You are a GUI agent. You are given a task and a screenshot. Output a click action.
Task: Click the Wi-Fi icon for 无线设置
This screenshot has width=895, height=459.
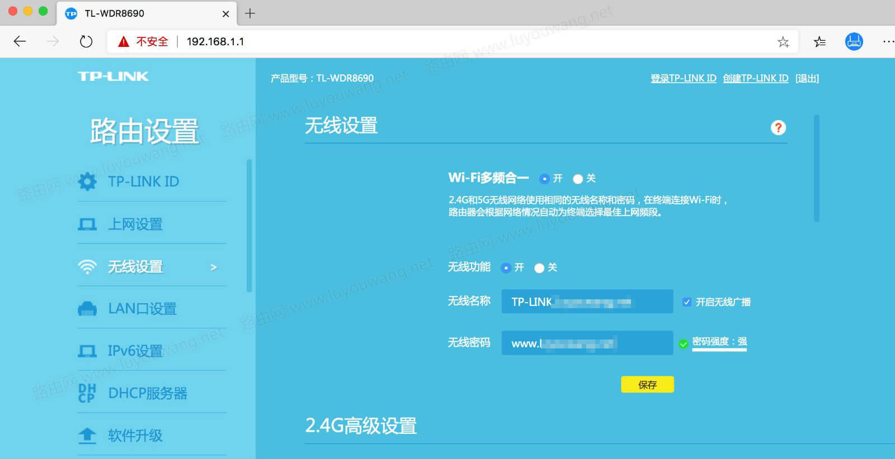87,267
